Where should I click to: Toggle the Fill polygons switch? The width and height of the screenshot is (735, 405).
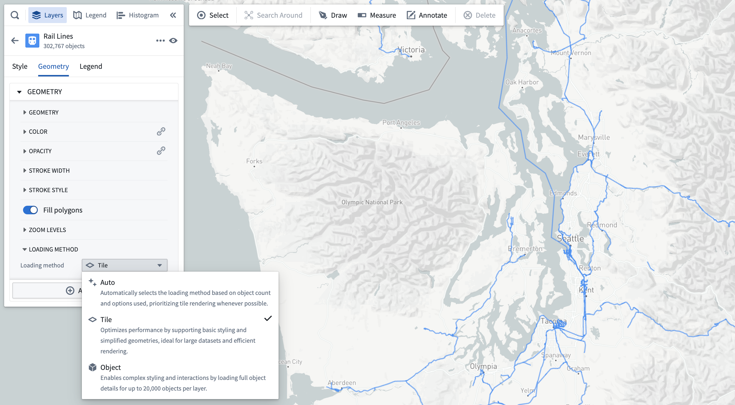[30, 210]
